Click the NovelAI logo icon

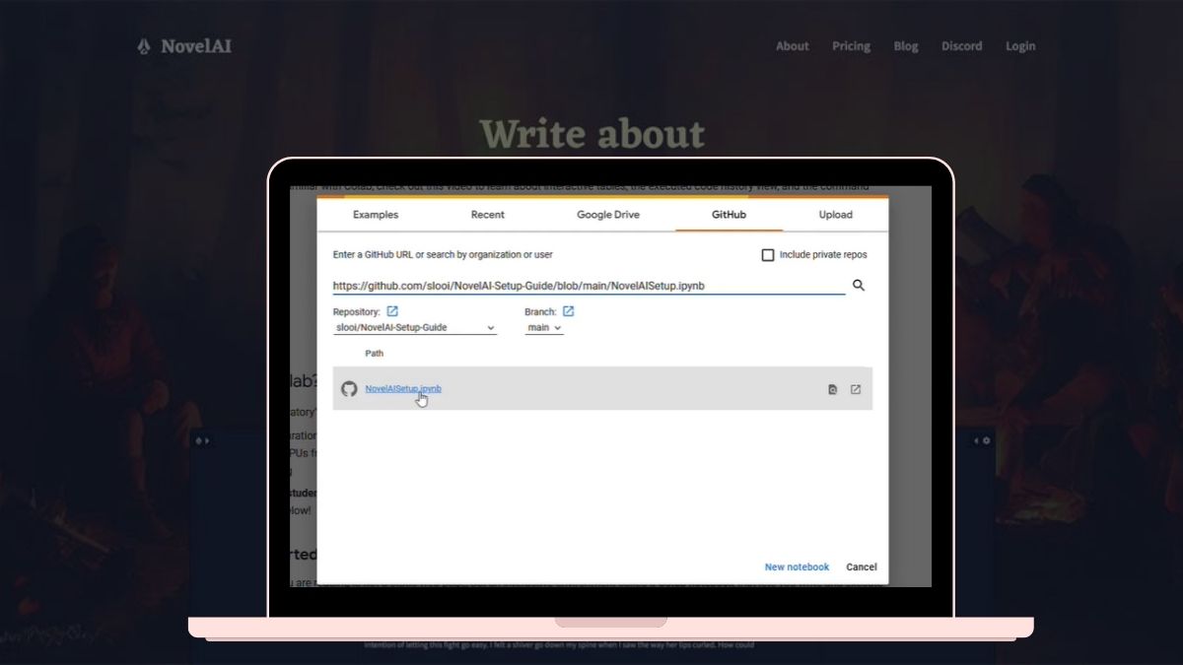tap(144, 46)
